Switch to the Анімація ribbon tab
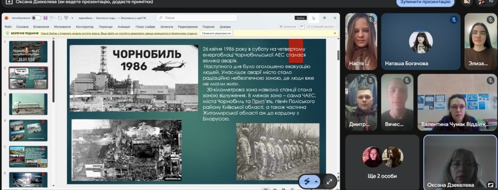The width and height of the screenshot is (498, 190). [x=124, y=27]
